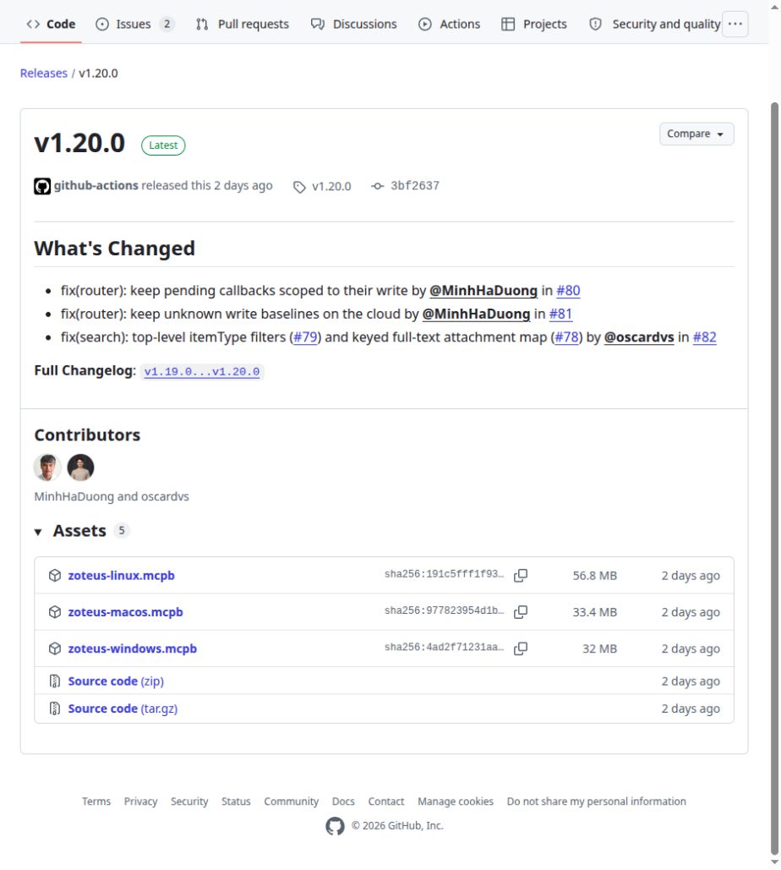Viewport: 781px width, 870px height.
Task: Download Source code (tar.gz)
Action: 123,709
